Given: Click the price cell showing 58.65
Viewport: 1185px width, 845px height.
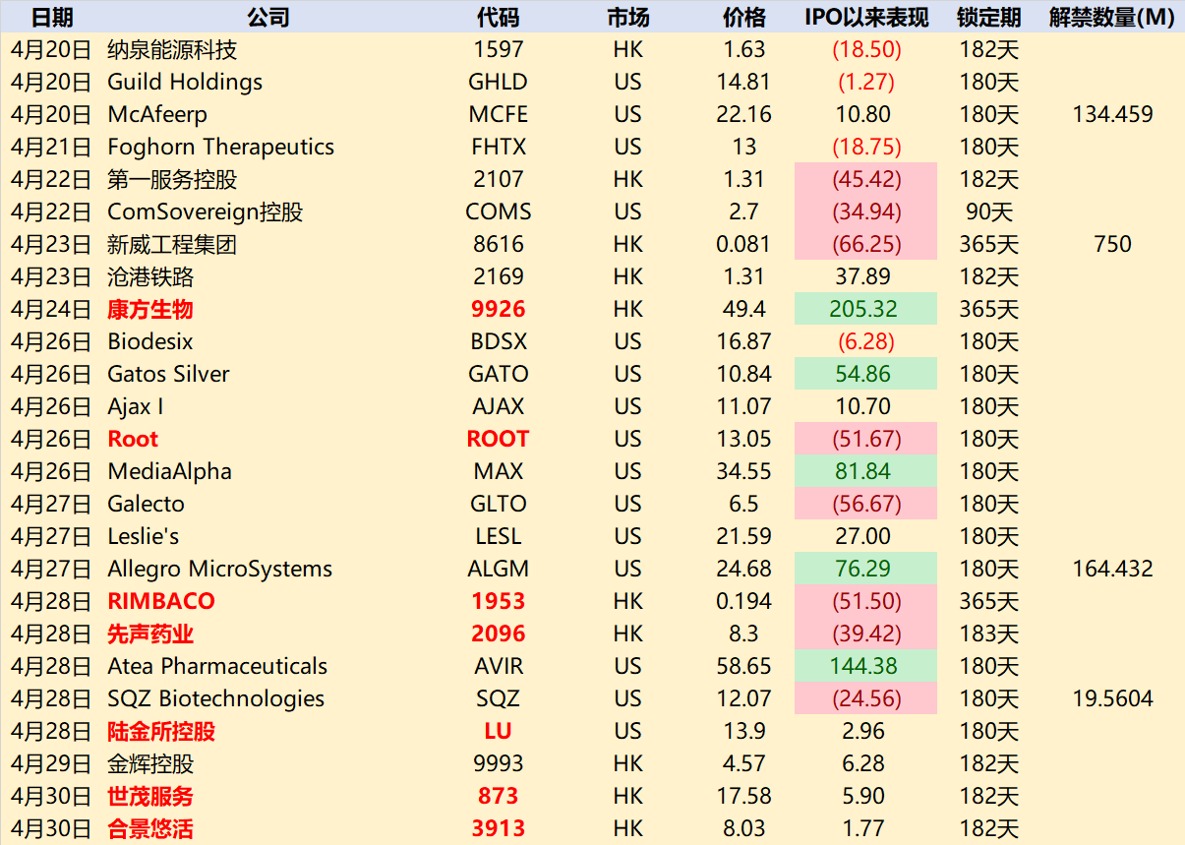Looking at the screenshot, I should pos(743,666).
